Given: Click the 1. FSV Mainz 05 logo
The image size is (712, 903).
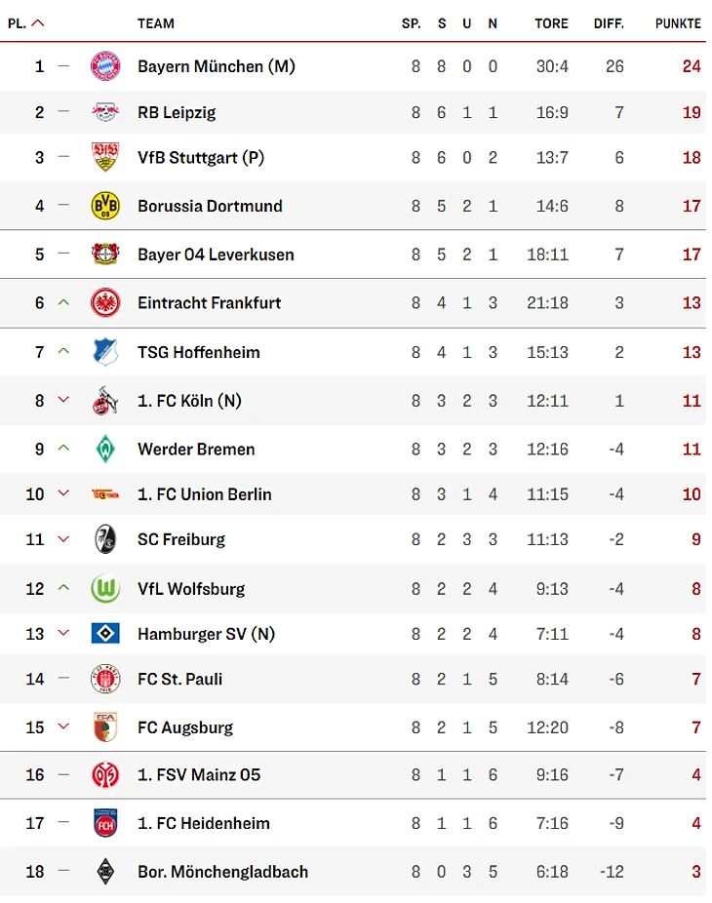Looking at the screenshot, I should point(105,775).
